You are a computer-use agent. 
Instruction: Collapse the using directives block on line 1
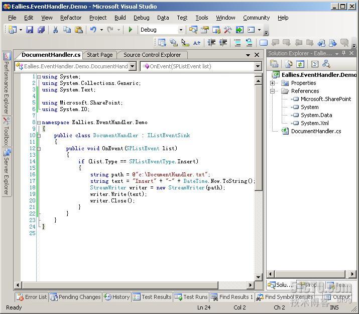tap(39, 77)
